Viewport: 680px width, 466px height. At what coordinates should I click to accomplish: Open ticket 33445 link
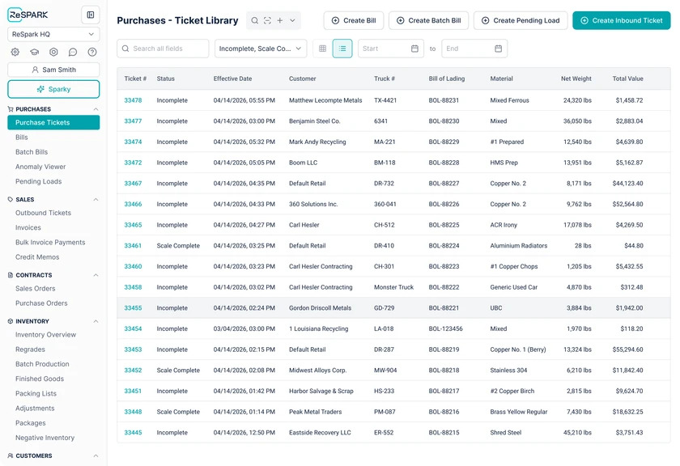point(133,433)
